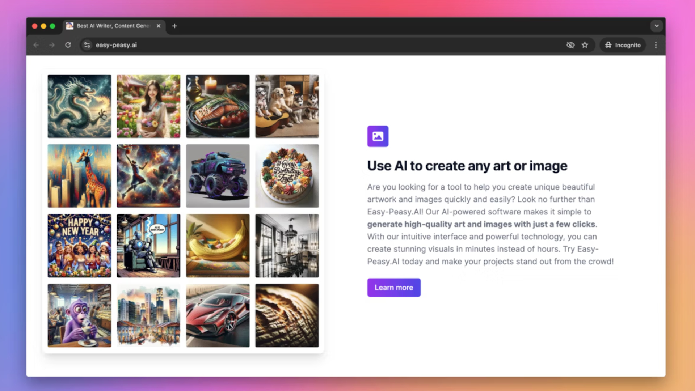Screen dimensions: 695x391
Task: Click the purple image icon above heading
Action: (x=378, y=136)
